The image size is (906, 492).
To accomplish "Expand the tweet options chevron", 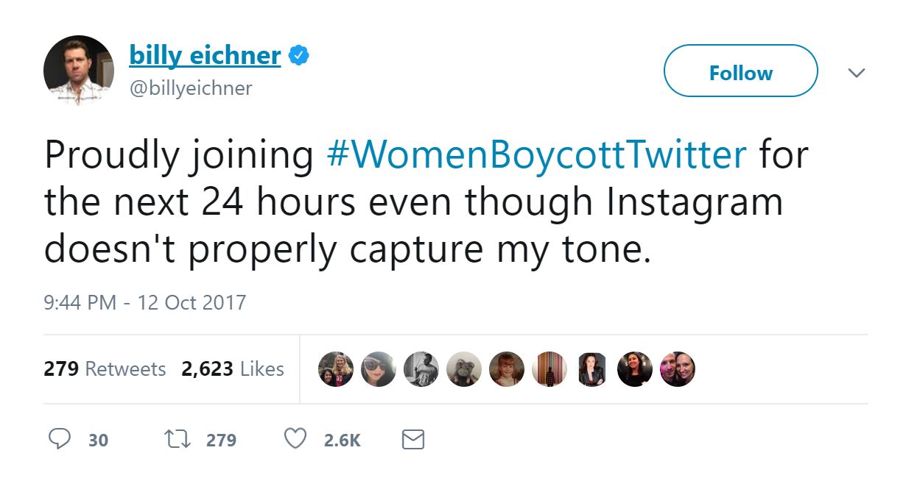I will point(855,73).
